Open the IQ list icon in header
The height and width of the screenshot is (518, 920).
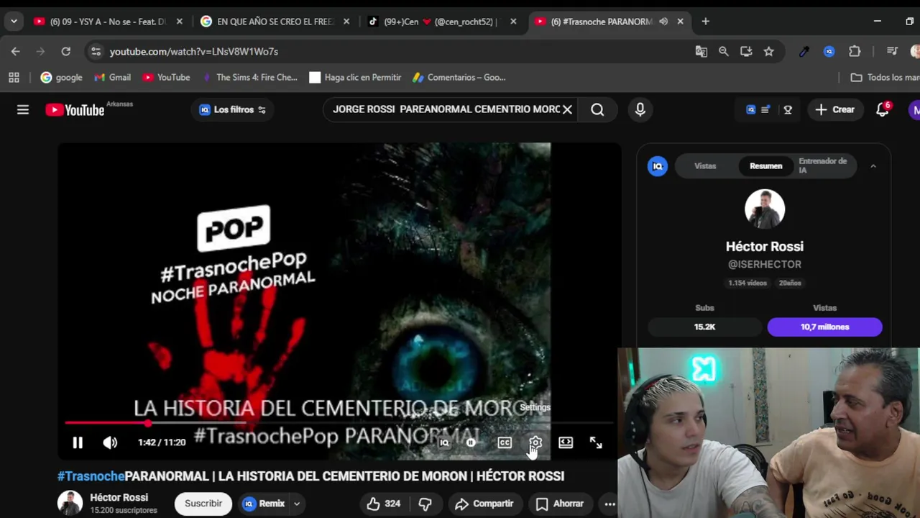[x=758, y=109]
